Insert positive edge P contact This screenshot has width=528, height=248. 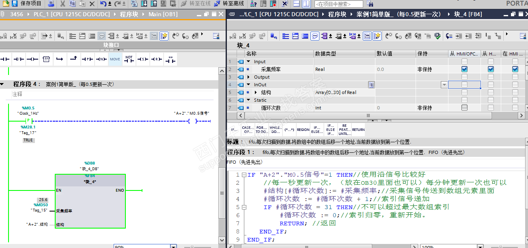[87, 59]
